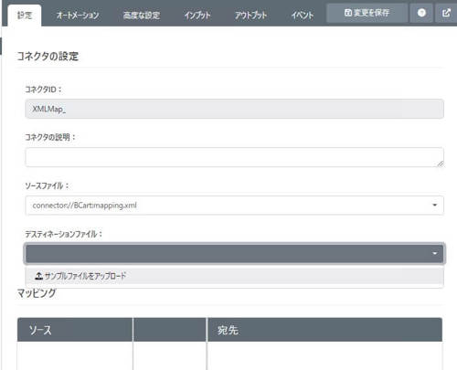Select the 設定 tab
Screen dimensions: 457x370
[x=25, y=16]
